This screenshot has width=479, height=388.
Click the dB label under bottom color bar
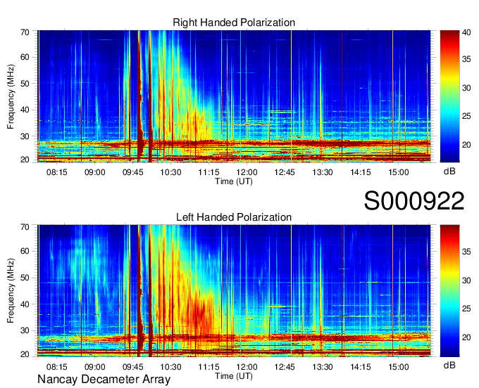point(449,365)
